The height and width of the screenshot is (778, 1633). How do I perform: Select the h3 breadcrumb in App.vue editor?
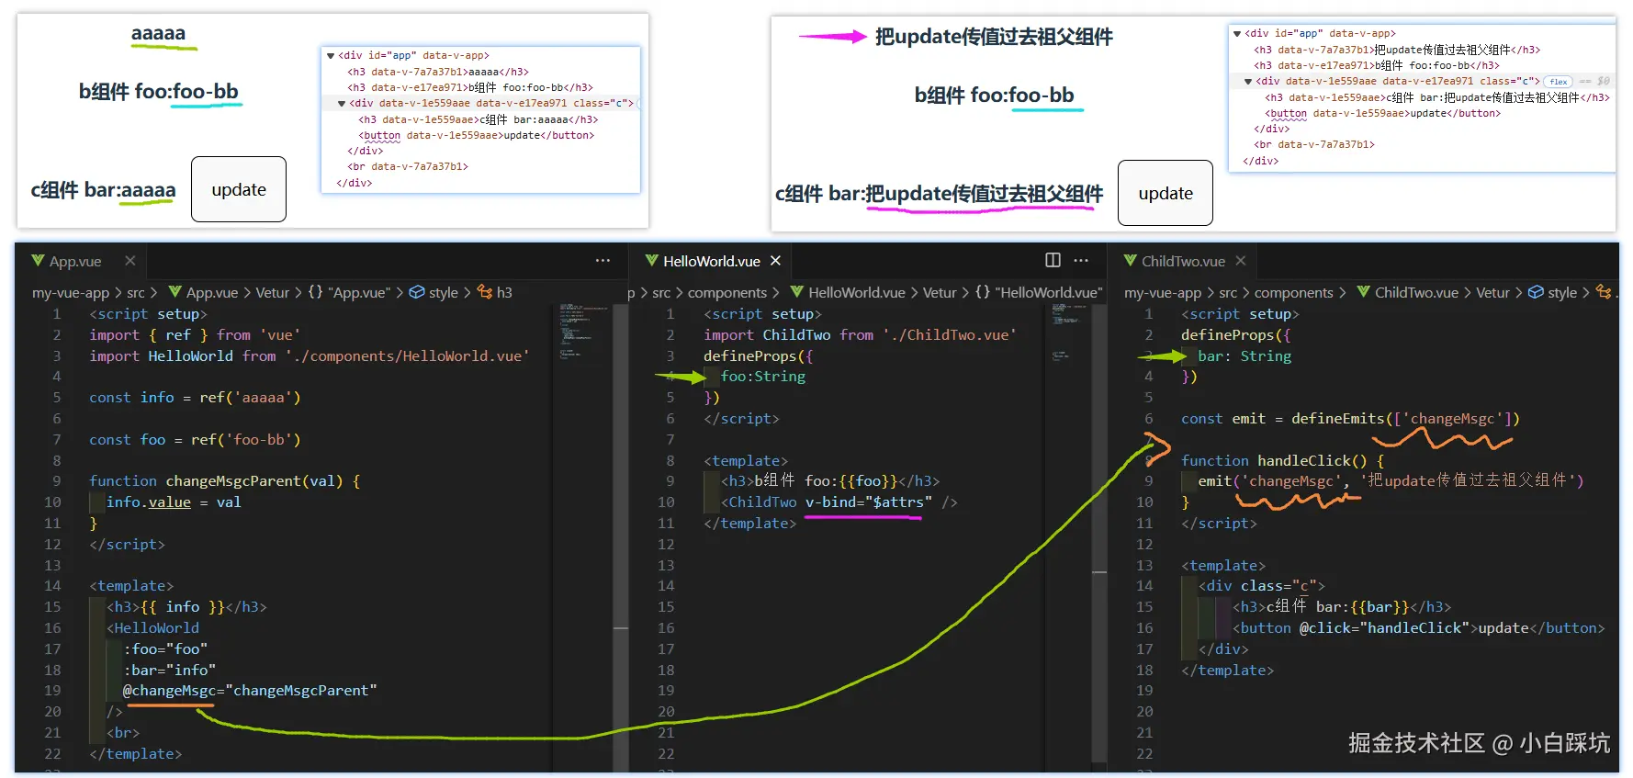(495, 292)
